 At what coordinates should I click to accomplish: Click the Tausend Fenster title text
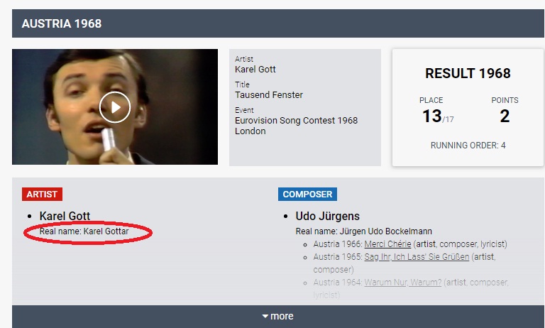(x=269, y=95)
